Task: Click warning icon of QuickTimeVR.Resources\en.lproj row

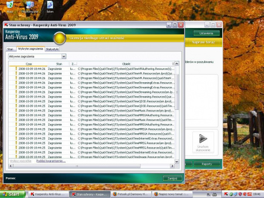Action: (x=16, y=73)
